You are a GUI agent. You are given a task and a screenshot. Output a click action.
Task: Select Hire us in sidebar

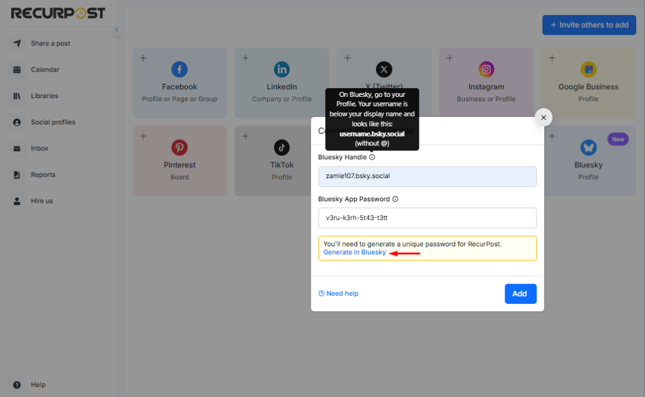coord(42,201)
